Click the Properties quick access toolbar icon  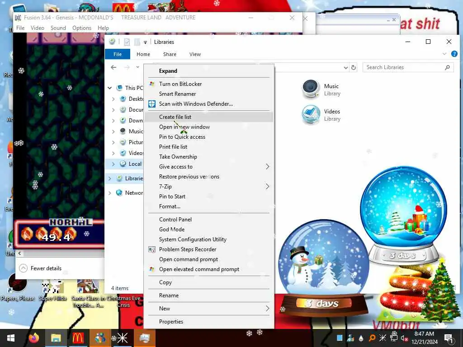(127, 42)
